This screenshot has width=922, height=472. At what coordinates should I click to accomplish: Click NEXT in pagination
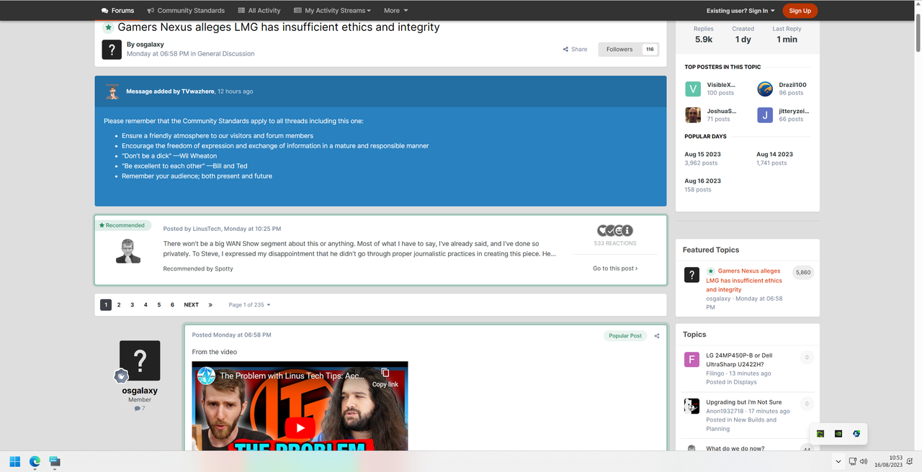191,305
